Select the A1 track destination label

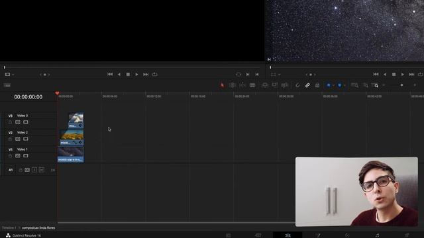pyautogui.click(x=11, y=170)
